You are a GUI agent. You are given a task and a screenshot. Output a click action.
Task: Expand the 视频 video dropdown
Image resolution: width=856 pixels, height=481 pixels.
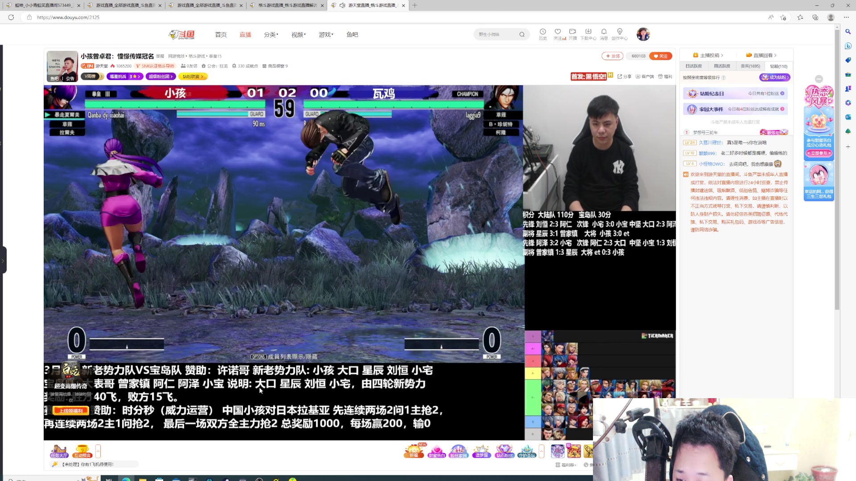[x=298, y=35]
